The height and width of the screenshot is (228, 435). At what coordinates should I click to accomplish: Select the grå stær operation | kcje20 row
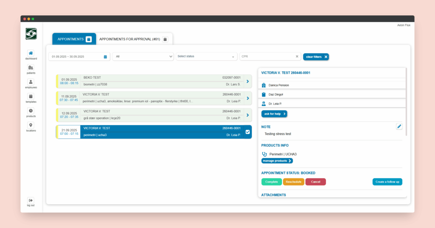pyautogui.click(x=154, y=115)
